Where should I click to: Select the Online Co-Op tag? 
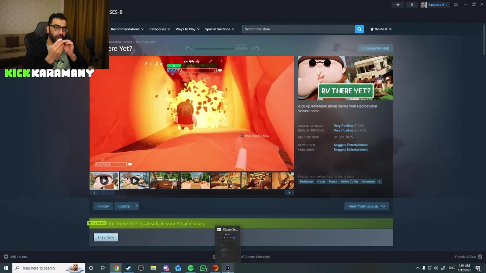[349, 182]
